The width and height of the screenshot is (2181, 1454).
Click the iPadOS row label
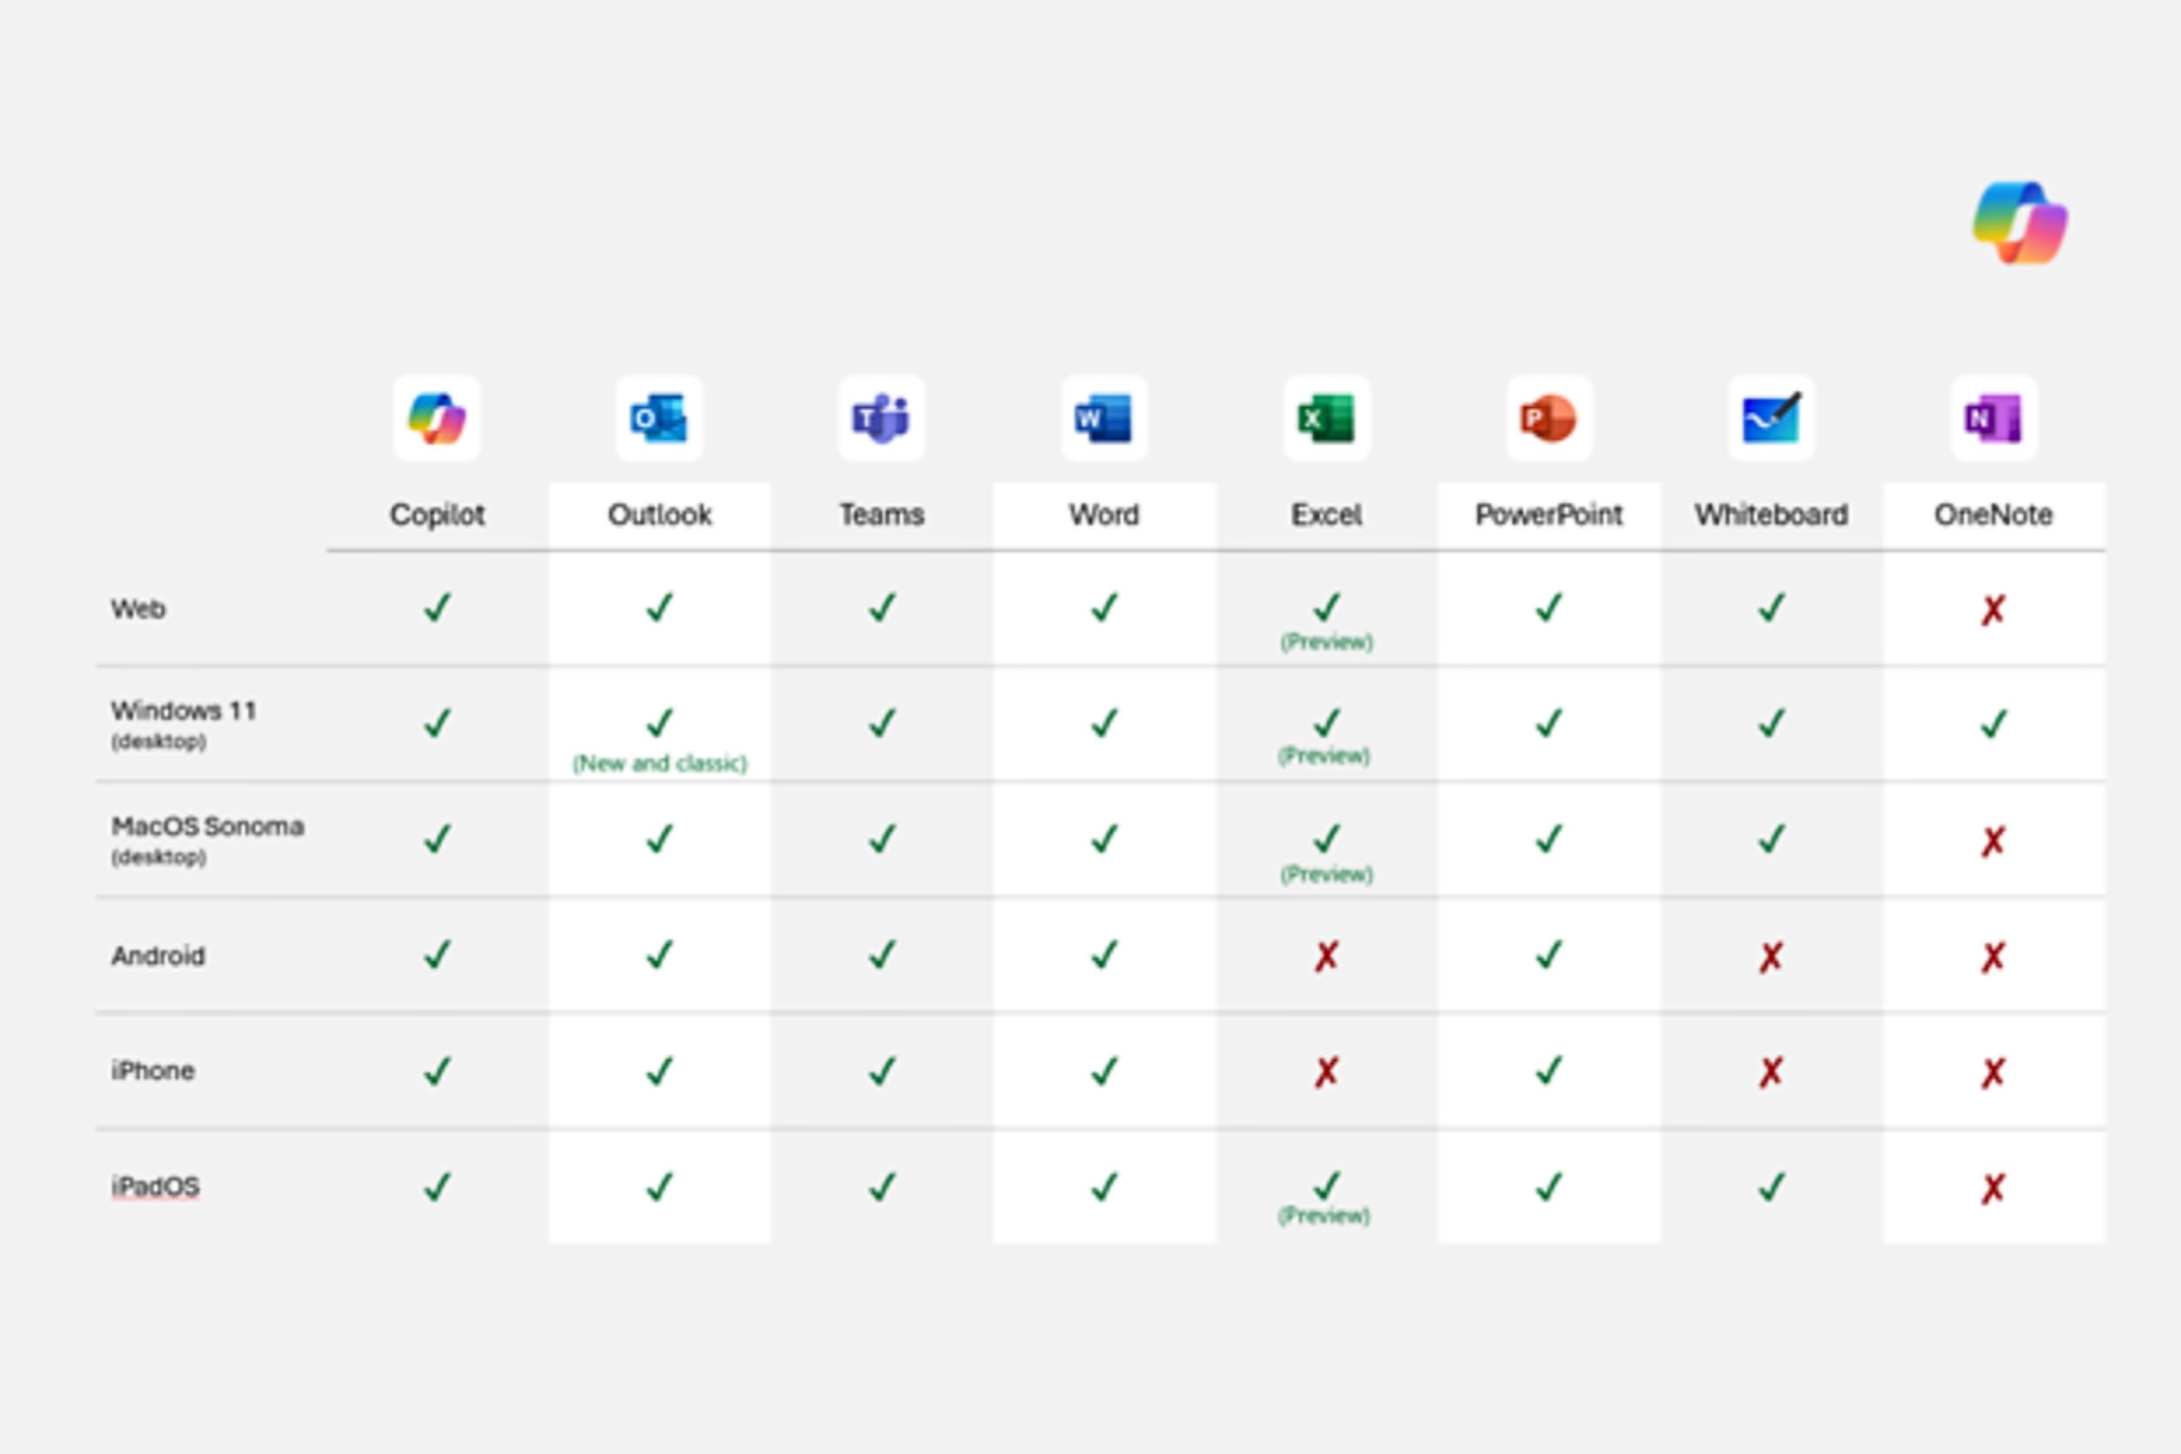pos(155,1187)
